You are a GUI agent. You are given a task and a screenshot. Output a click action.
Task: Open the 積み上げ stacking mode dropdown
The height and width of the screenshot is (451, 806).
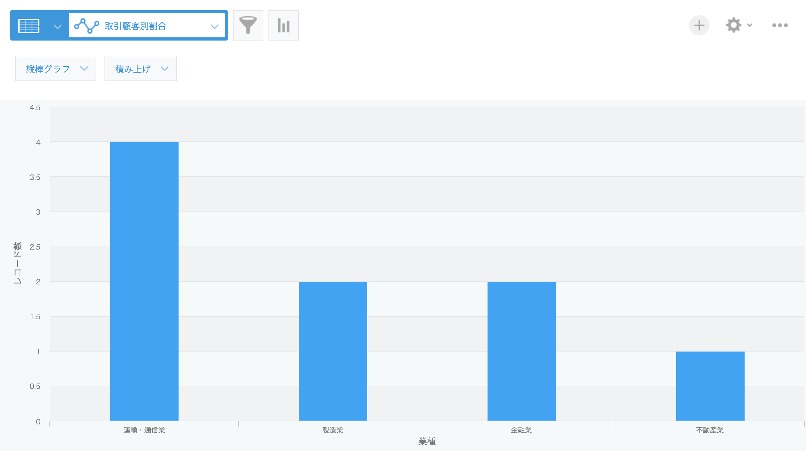point(141,68)
